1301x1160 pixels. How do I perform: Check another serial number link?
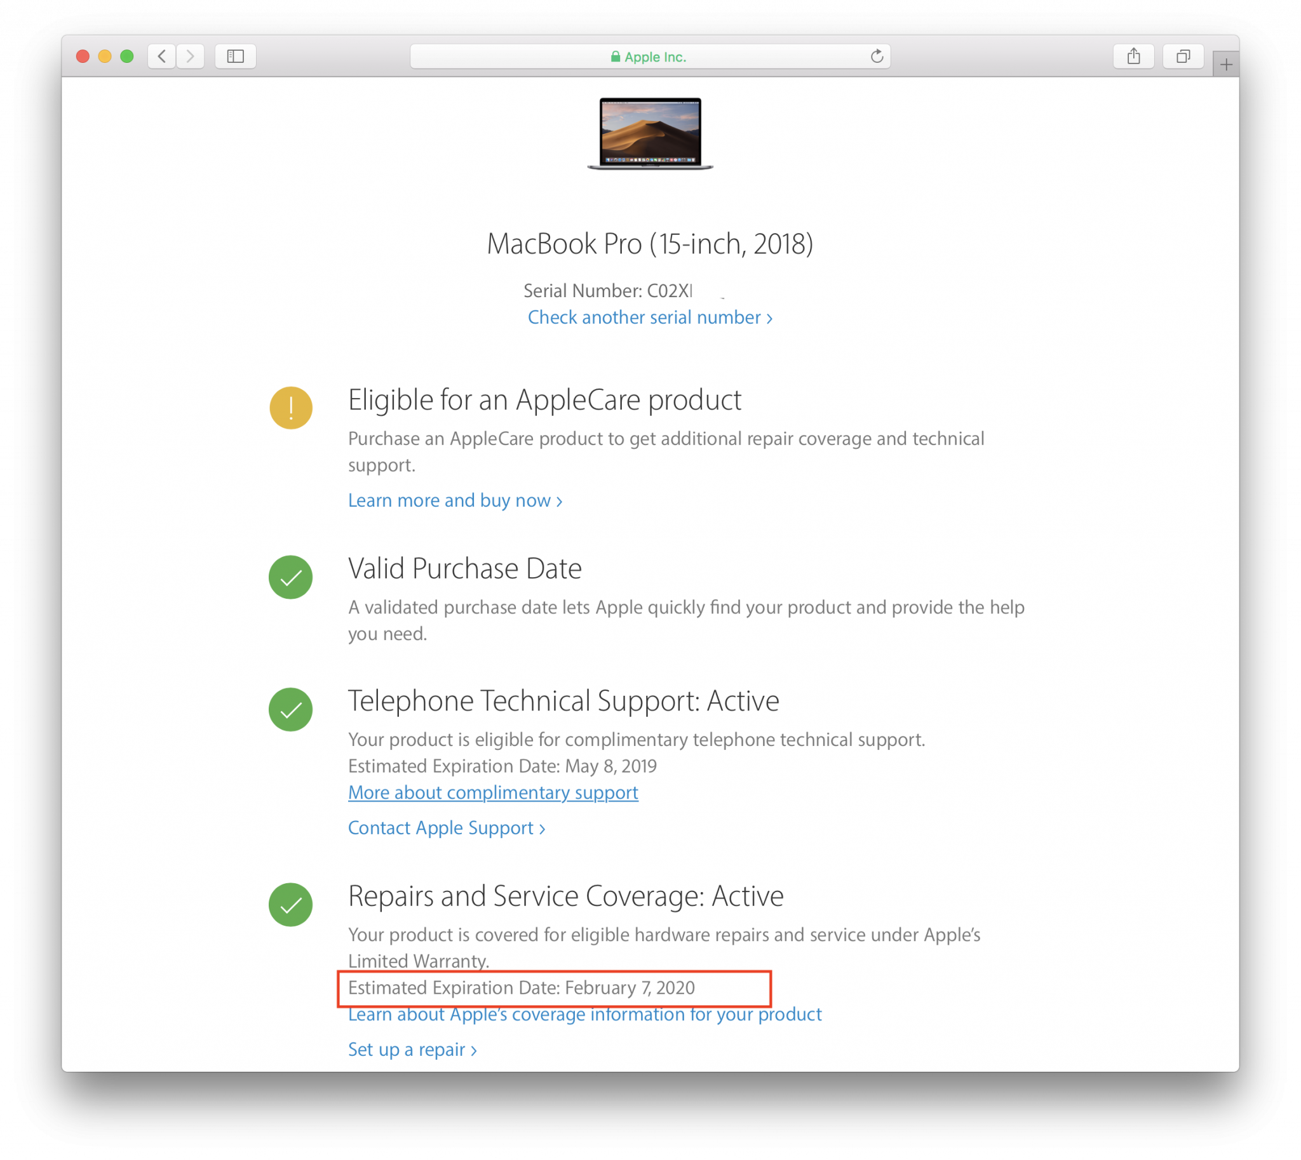(650, 317)
